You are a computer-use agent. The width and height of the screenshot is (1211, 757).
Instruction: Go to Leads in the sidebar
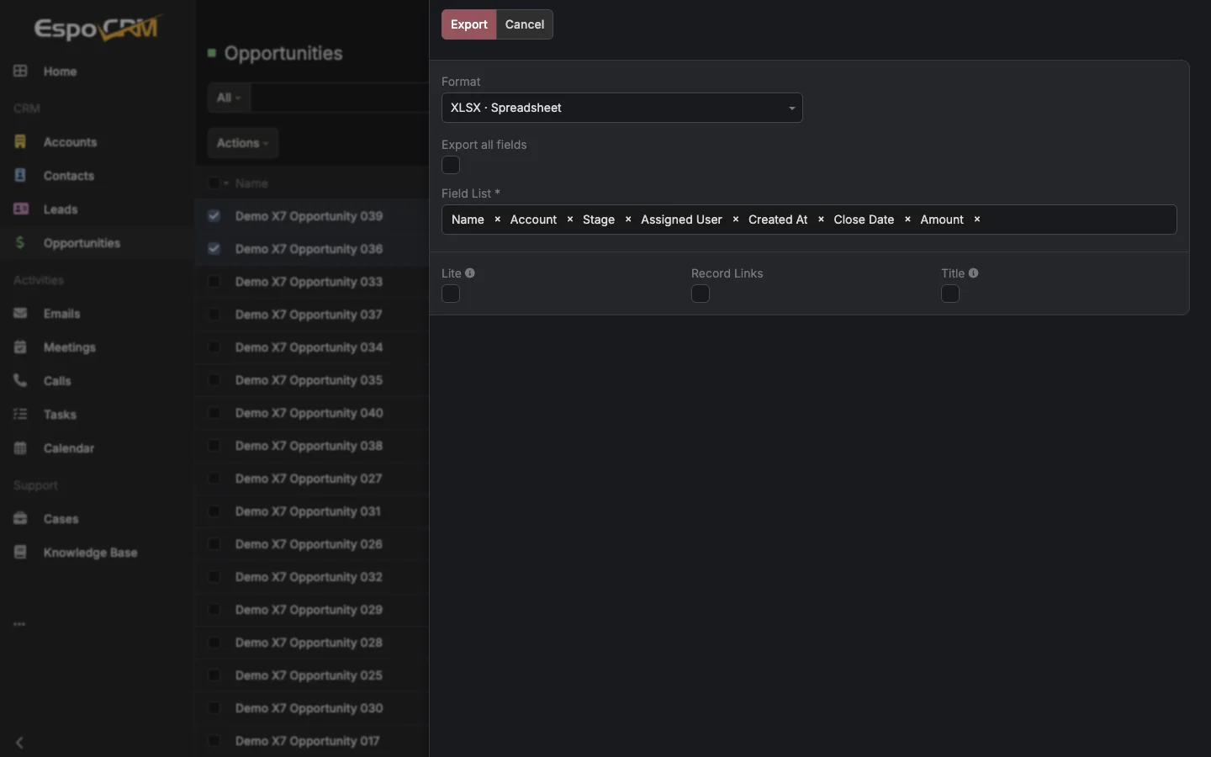click(x=61, y=209)
